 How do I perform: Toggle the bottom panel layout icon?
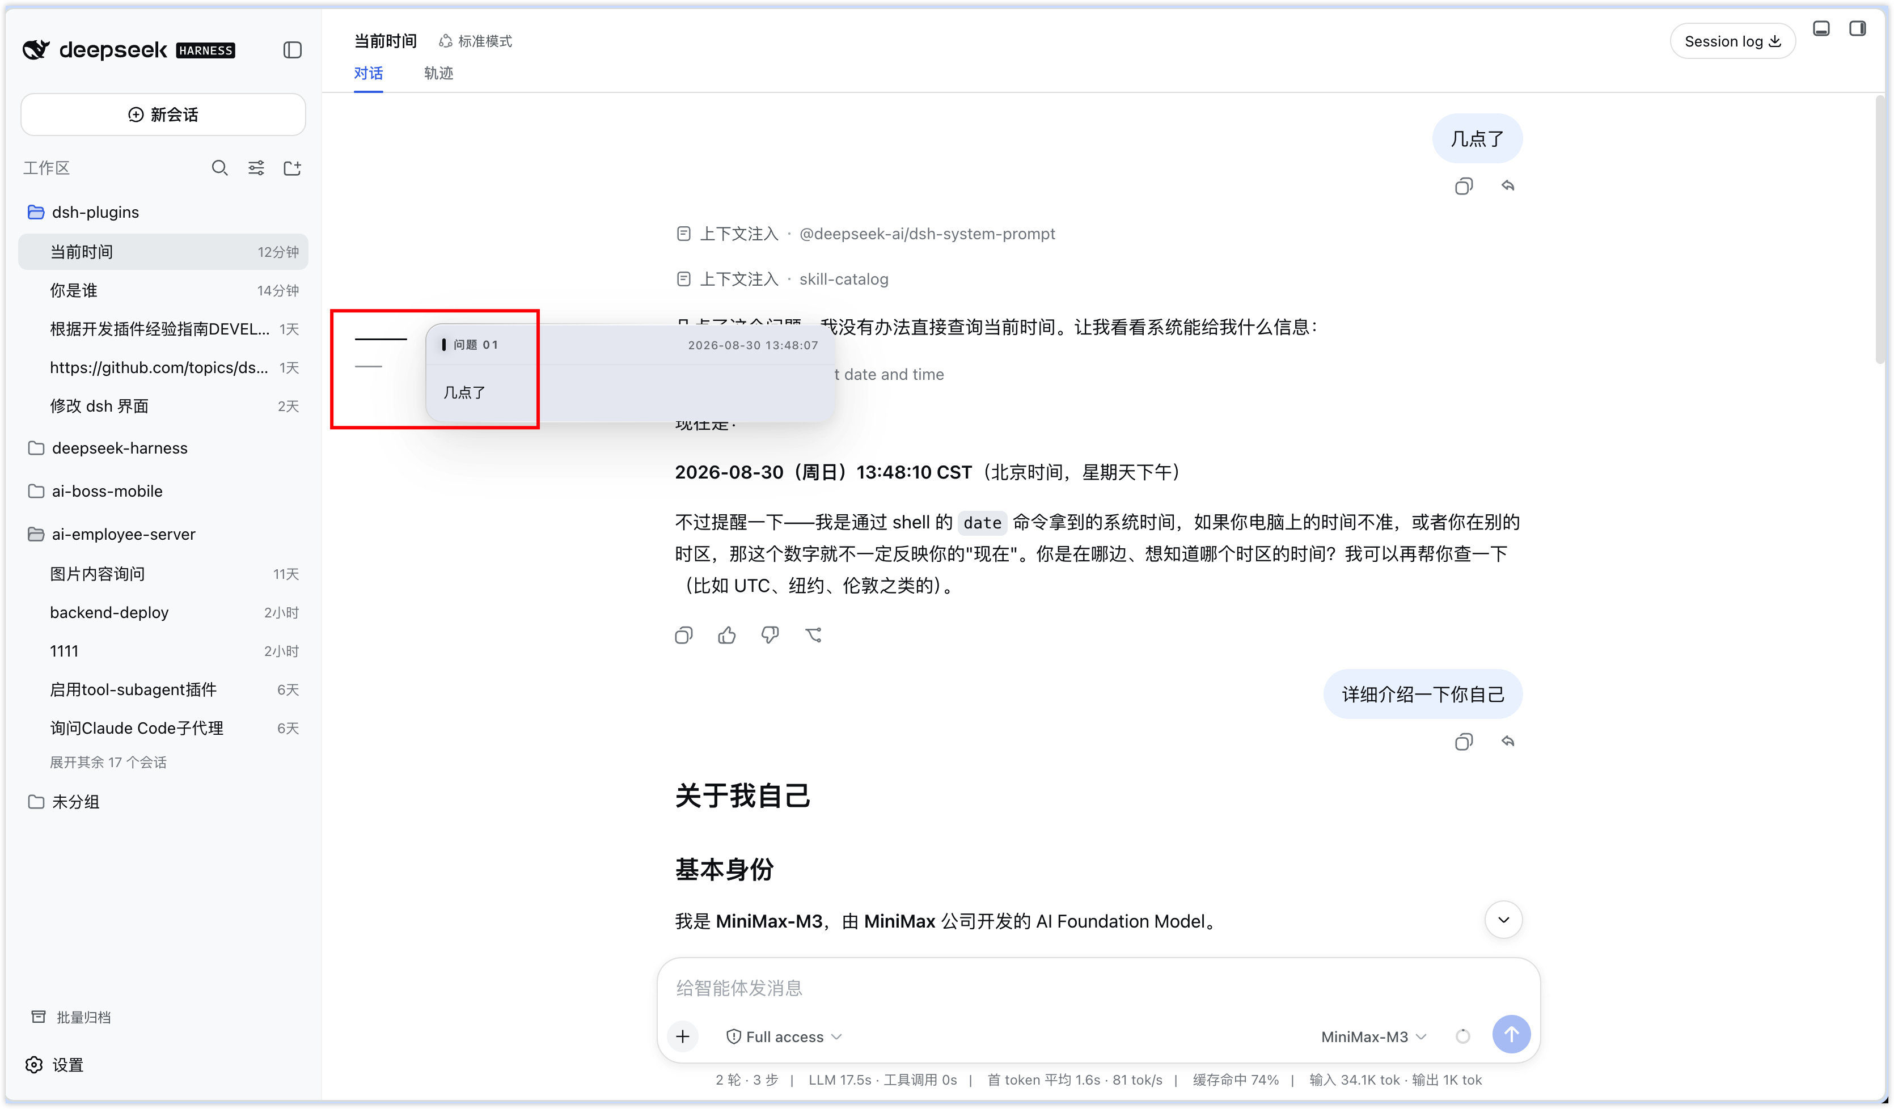[x=1821, y=28]
